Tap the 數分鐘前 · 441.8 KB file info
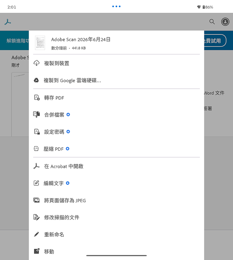The width and height of the screenshot is (233, 260). 68,48
